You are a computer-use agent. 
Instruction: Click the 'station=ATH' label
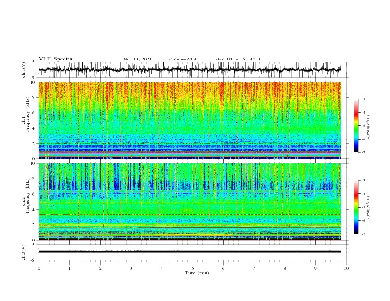[183, 59]
